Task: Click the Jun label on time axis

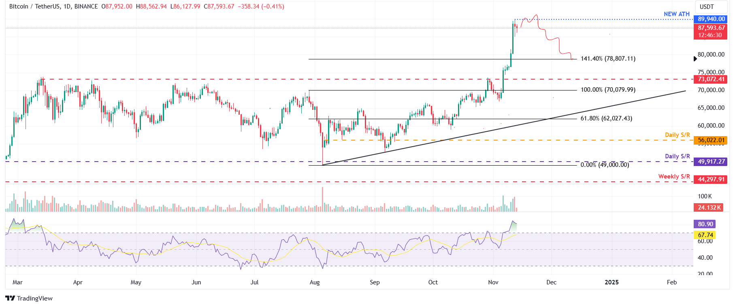Action: (x=196, y=282)
